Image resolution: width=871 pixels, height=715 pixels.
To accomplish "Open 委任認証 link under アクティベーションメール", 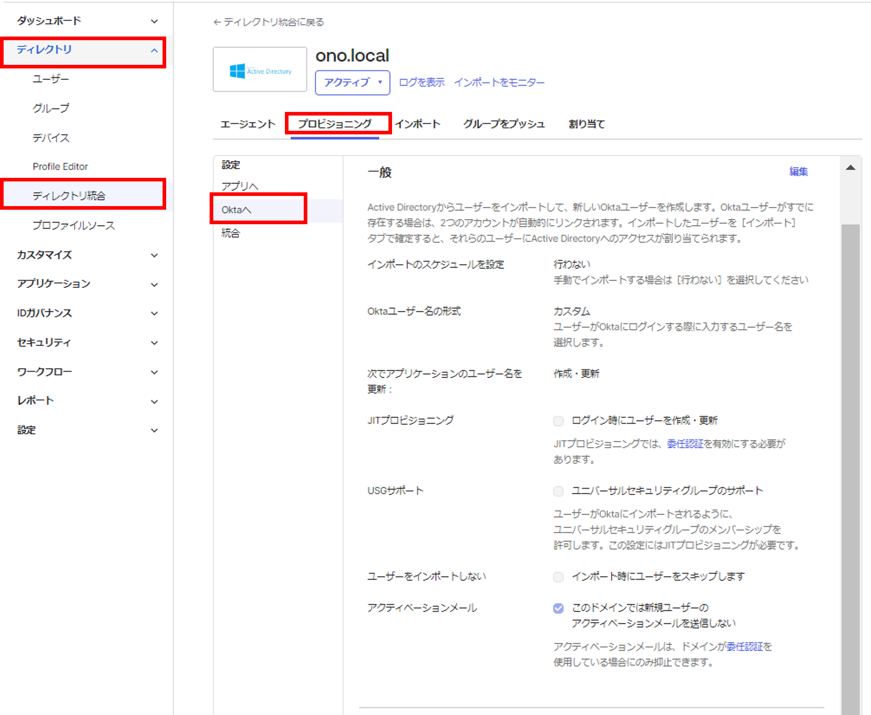I will coord(745,646).
